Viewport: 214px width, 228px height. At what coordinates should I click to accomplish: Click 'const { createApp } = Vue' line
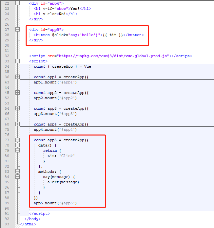coord(62,66)
